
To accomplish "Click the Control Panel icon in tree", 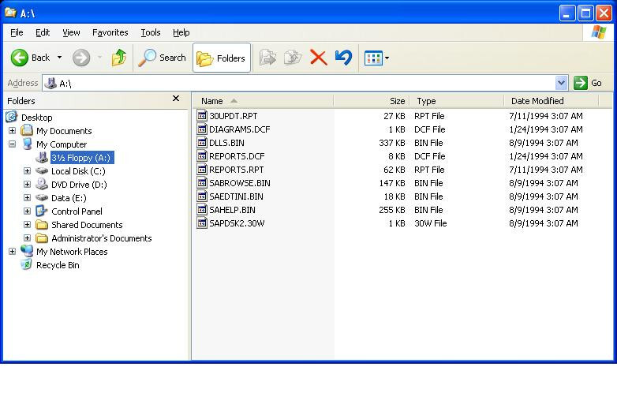I will tap(42, 211).
